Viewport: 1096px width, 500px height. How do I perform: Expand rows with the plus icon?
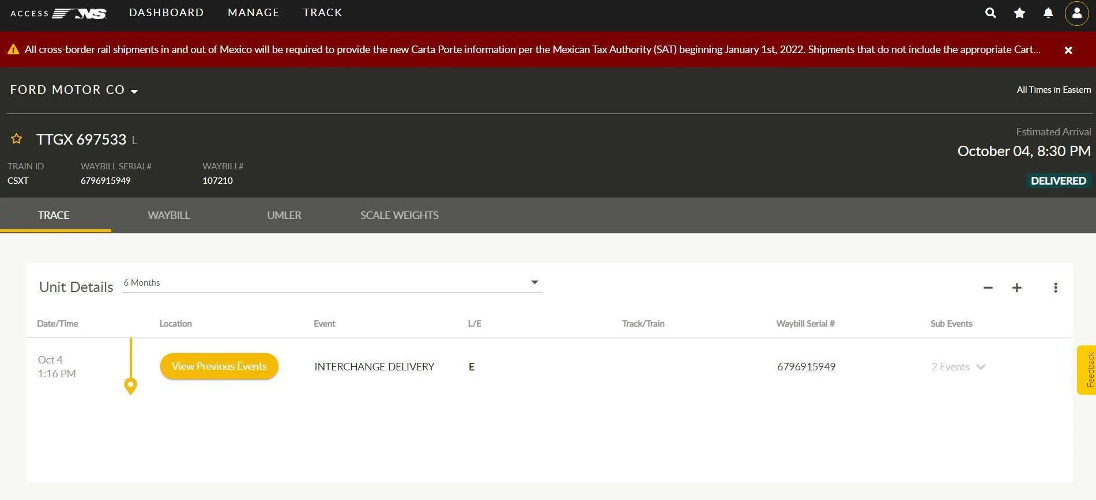point(1017,287)
